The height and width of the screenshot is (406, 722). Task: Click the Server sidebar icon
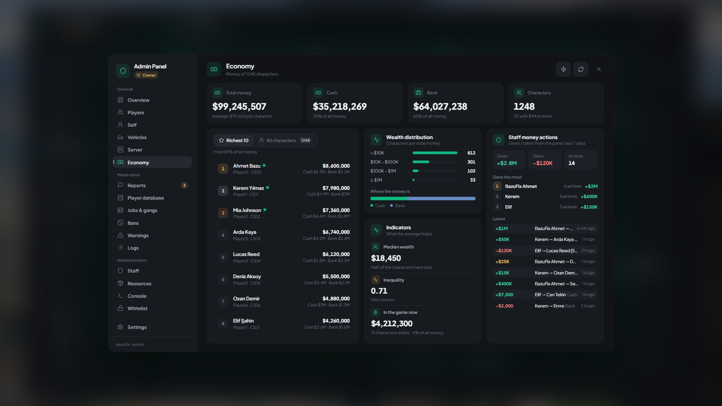click(x=120, y=150)
